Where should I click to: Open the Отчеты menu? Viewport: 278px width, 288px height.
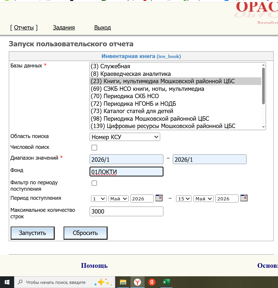click(x=24, y=28)
